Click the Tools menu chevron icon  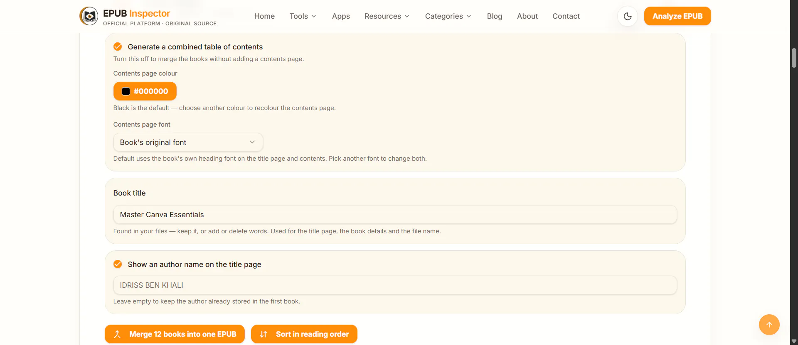[314, 16]
